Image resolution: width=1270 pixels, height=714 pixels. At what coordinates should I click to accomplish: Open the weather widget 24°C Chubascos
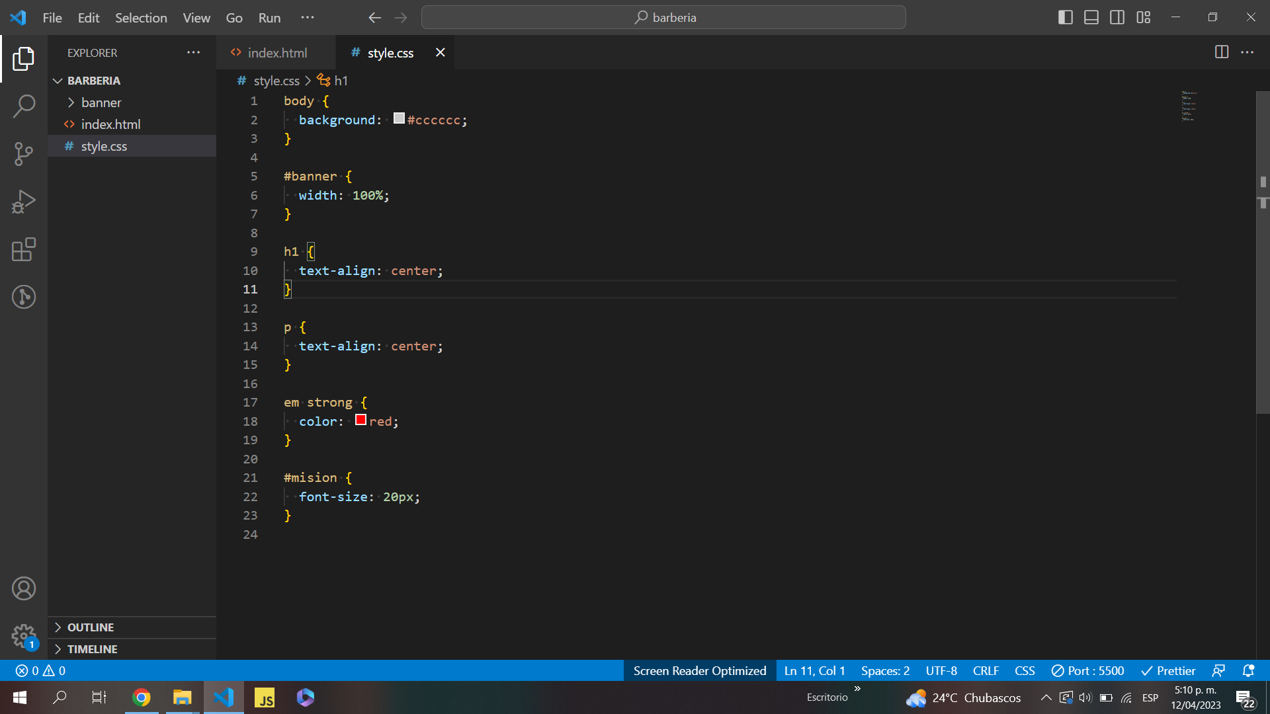coord(964,697)
